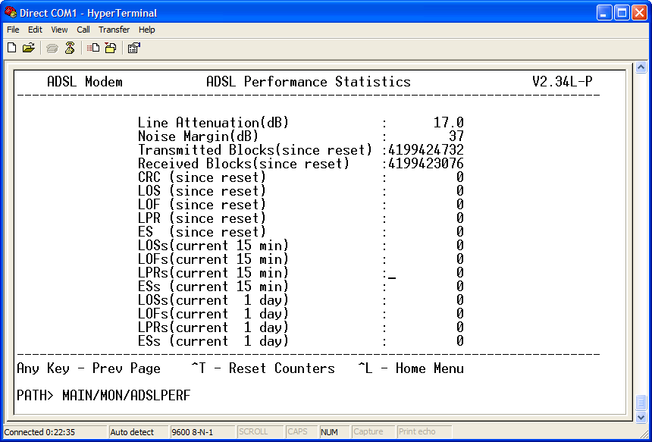Open an existing connection file
This screenshot has height=442, width=652.
[29, 47]
